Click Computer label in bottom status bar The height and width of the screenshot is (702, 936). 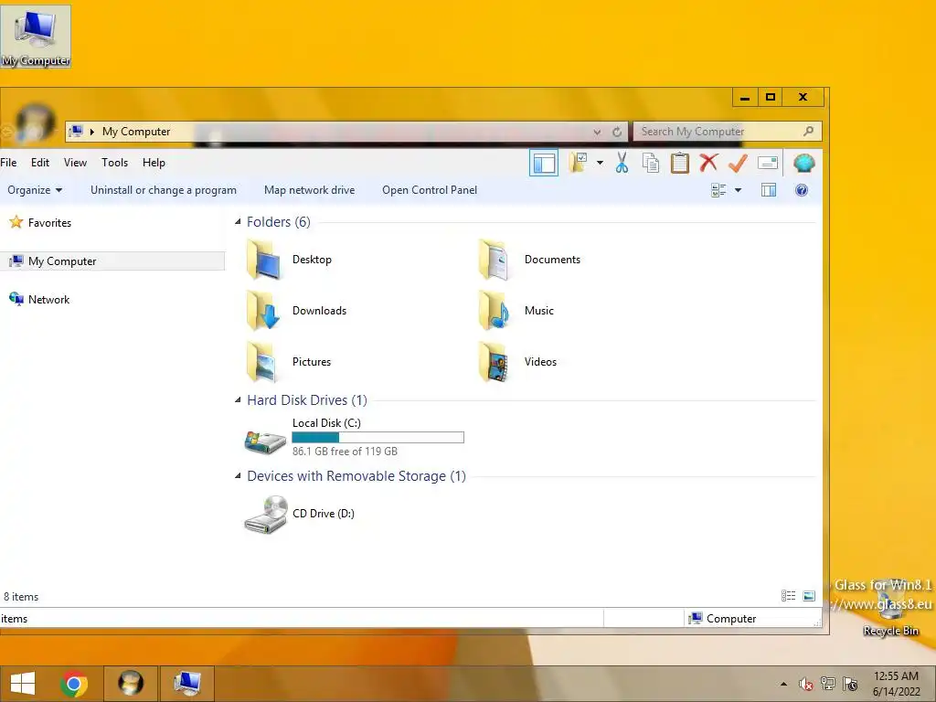point(731,619)
